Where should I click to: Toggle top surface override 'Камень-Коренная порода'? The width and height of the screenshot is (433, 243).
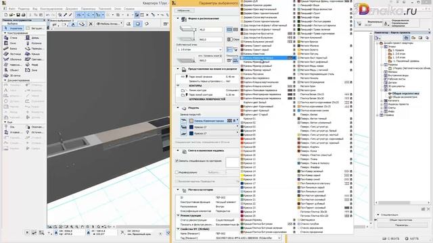pos(183,121)
